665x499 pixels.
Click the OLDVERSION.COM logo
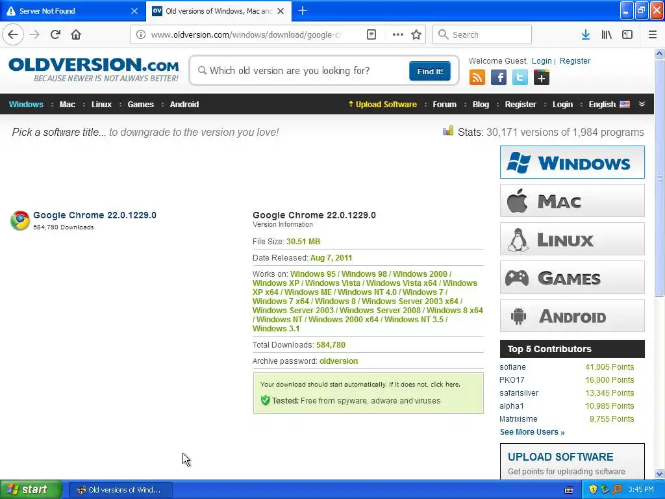point(94,69)
